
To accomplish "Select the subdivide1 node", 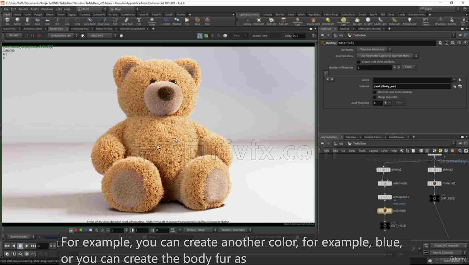I will coord(385,183).
